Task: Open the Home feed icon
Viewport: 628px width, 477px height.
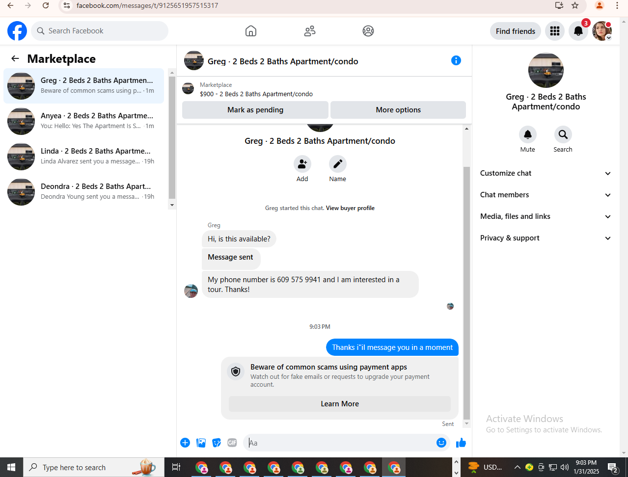Action: coord(251,31)
